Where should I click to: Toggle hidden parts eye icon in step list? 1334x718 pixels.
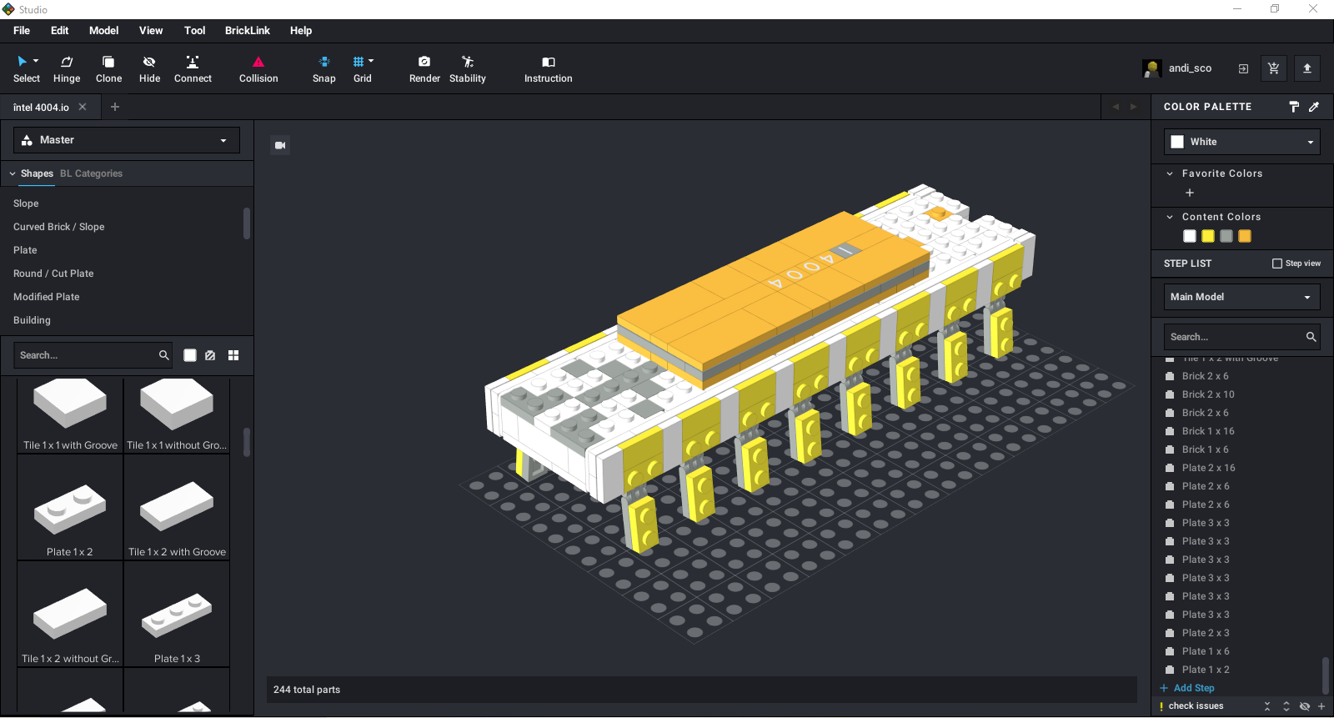point(1305,706)
